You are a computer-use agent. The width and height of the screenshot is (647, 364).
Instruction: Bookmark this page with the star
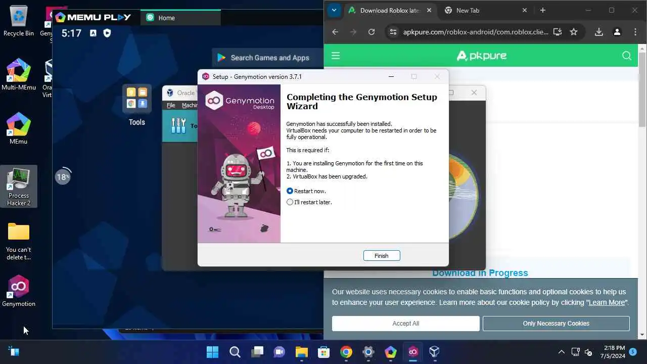coord(574,32)
